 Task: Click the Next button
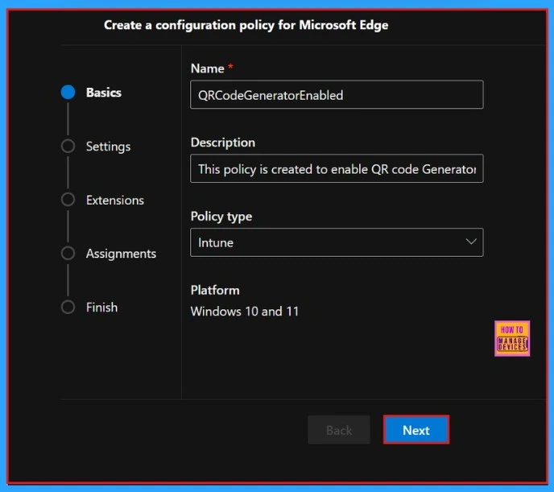(x=416, y=429)
